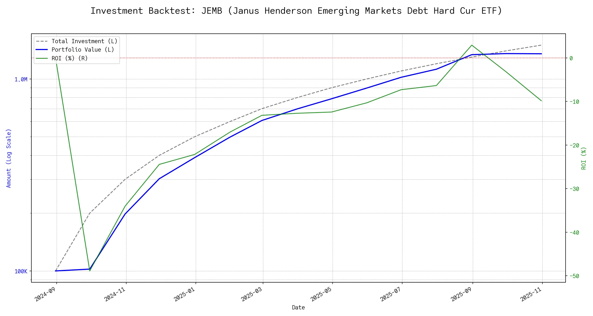Click the Portfolio Value legend entry

[x=83, y=50]
